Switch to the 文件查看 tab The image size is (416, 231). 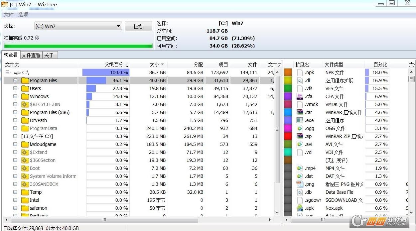[31, 55]
